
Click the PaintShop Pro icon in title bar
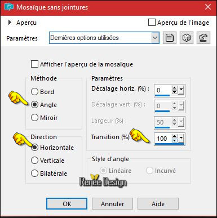click(x=9, y=7)
